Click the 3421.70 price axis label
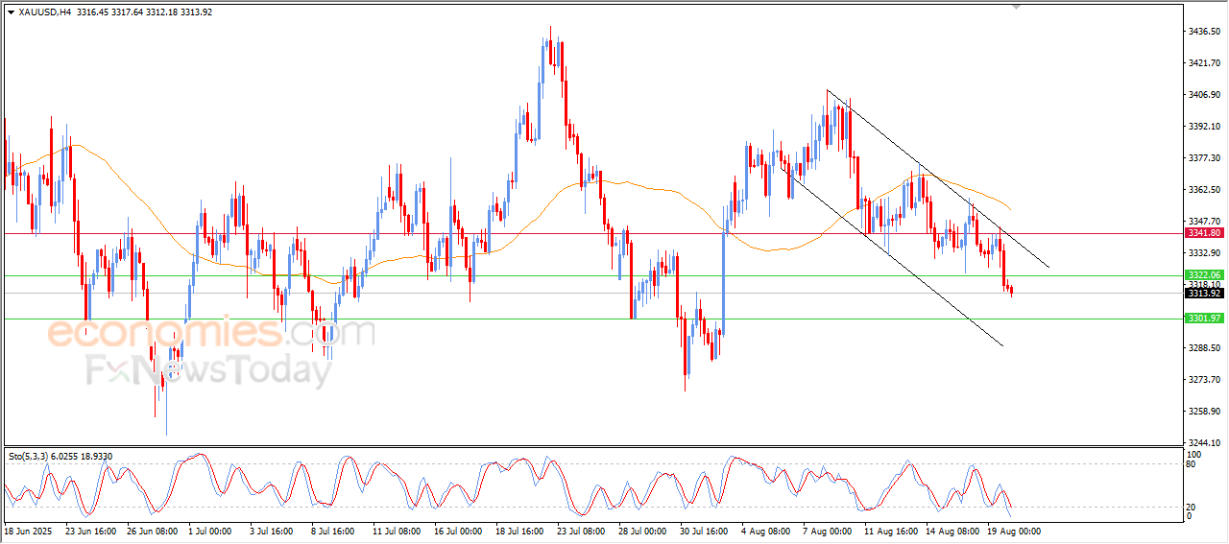This screenshot has width=1229, height=544. (x=1204, y=63)
